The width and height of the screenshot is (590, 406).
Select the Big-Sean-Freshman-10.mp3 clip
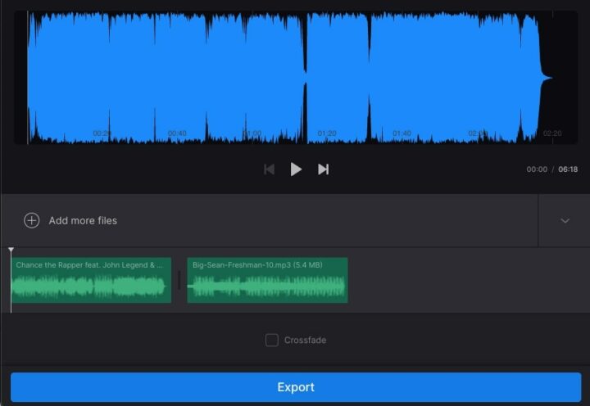point(267,281)
